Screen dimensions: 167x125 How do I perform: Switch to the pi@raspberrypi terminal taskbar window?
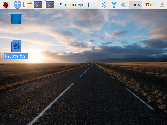click(x=71, y=5)
